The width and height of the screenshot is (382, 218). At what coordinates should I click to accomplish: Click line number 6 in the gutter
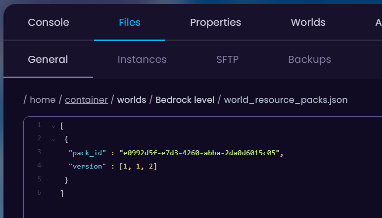coord(39,193)
